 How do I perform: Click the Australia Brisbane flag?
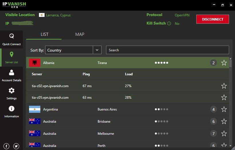tap(35, 121)
